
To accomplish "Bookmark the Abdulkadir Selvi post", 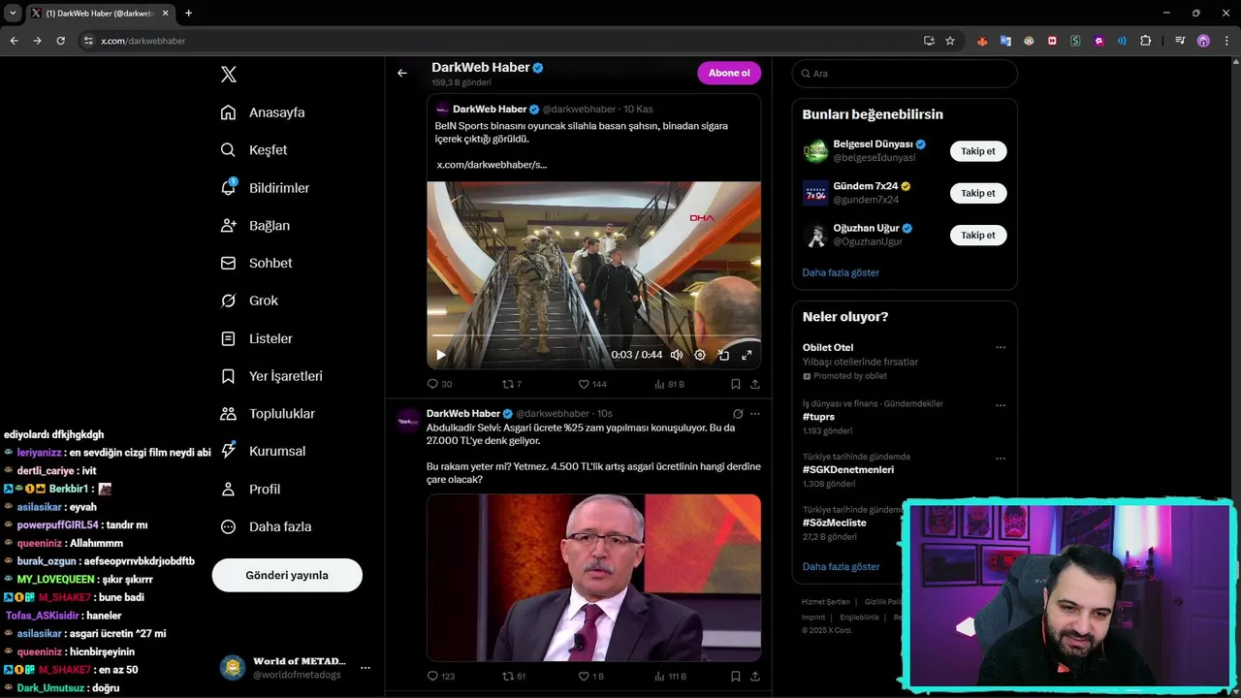I will 736,676.
